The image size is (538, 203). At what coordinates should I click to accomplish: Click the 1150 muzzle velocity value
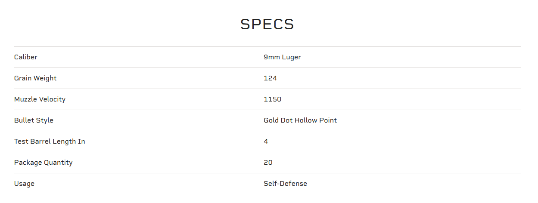272,99
